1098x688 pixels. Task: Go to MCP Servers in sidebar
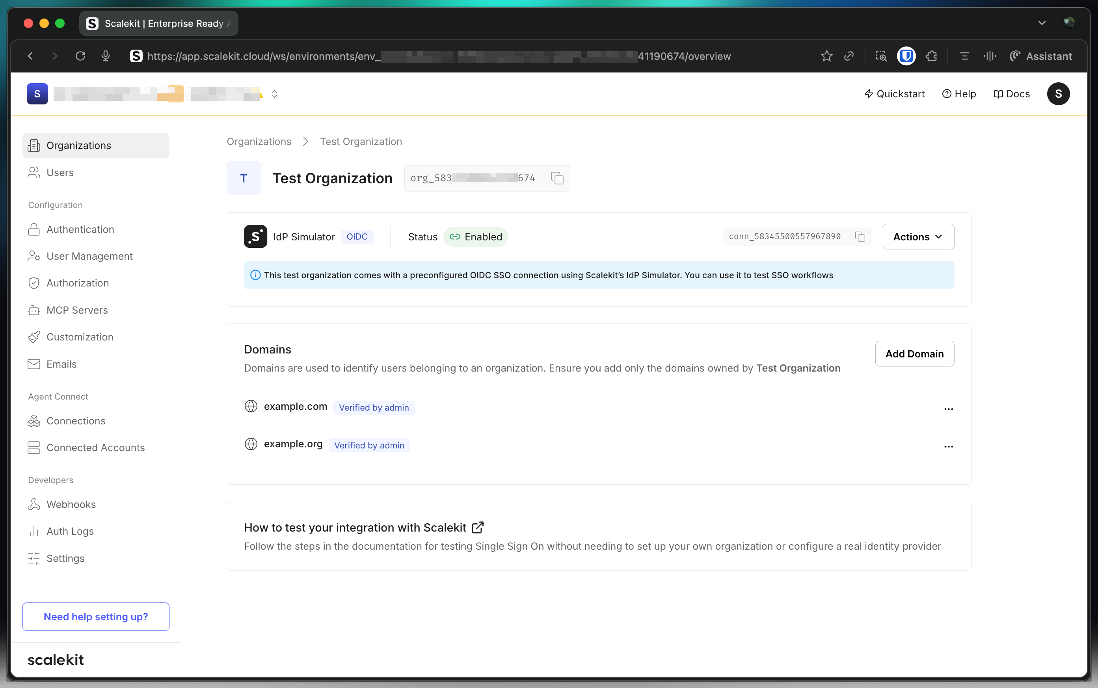(x=77, y=310)
